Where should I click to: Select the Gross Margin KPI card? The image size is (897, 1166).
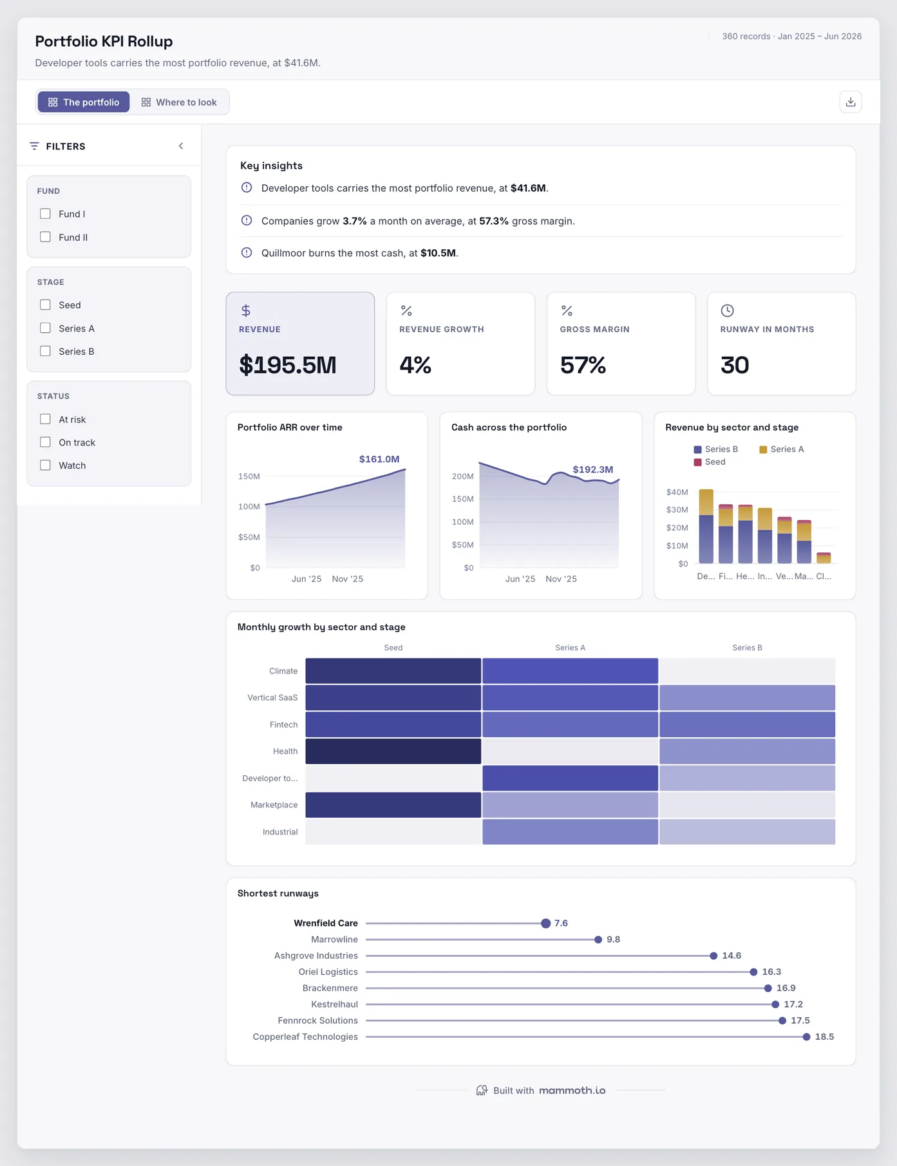pos(621,343)
